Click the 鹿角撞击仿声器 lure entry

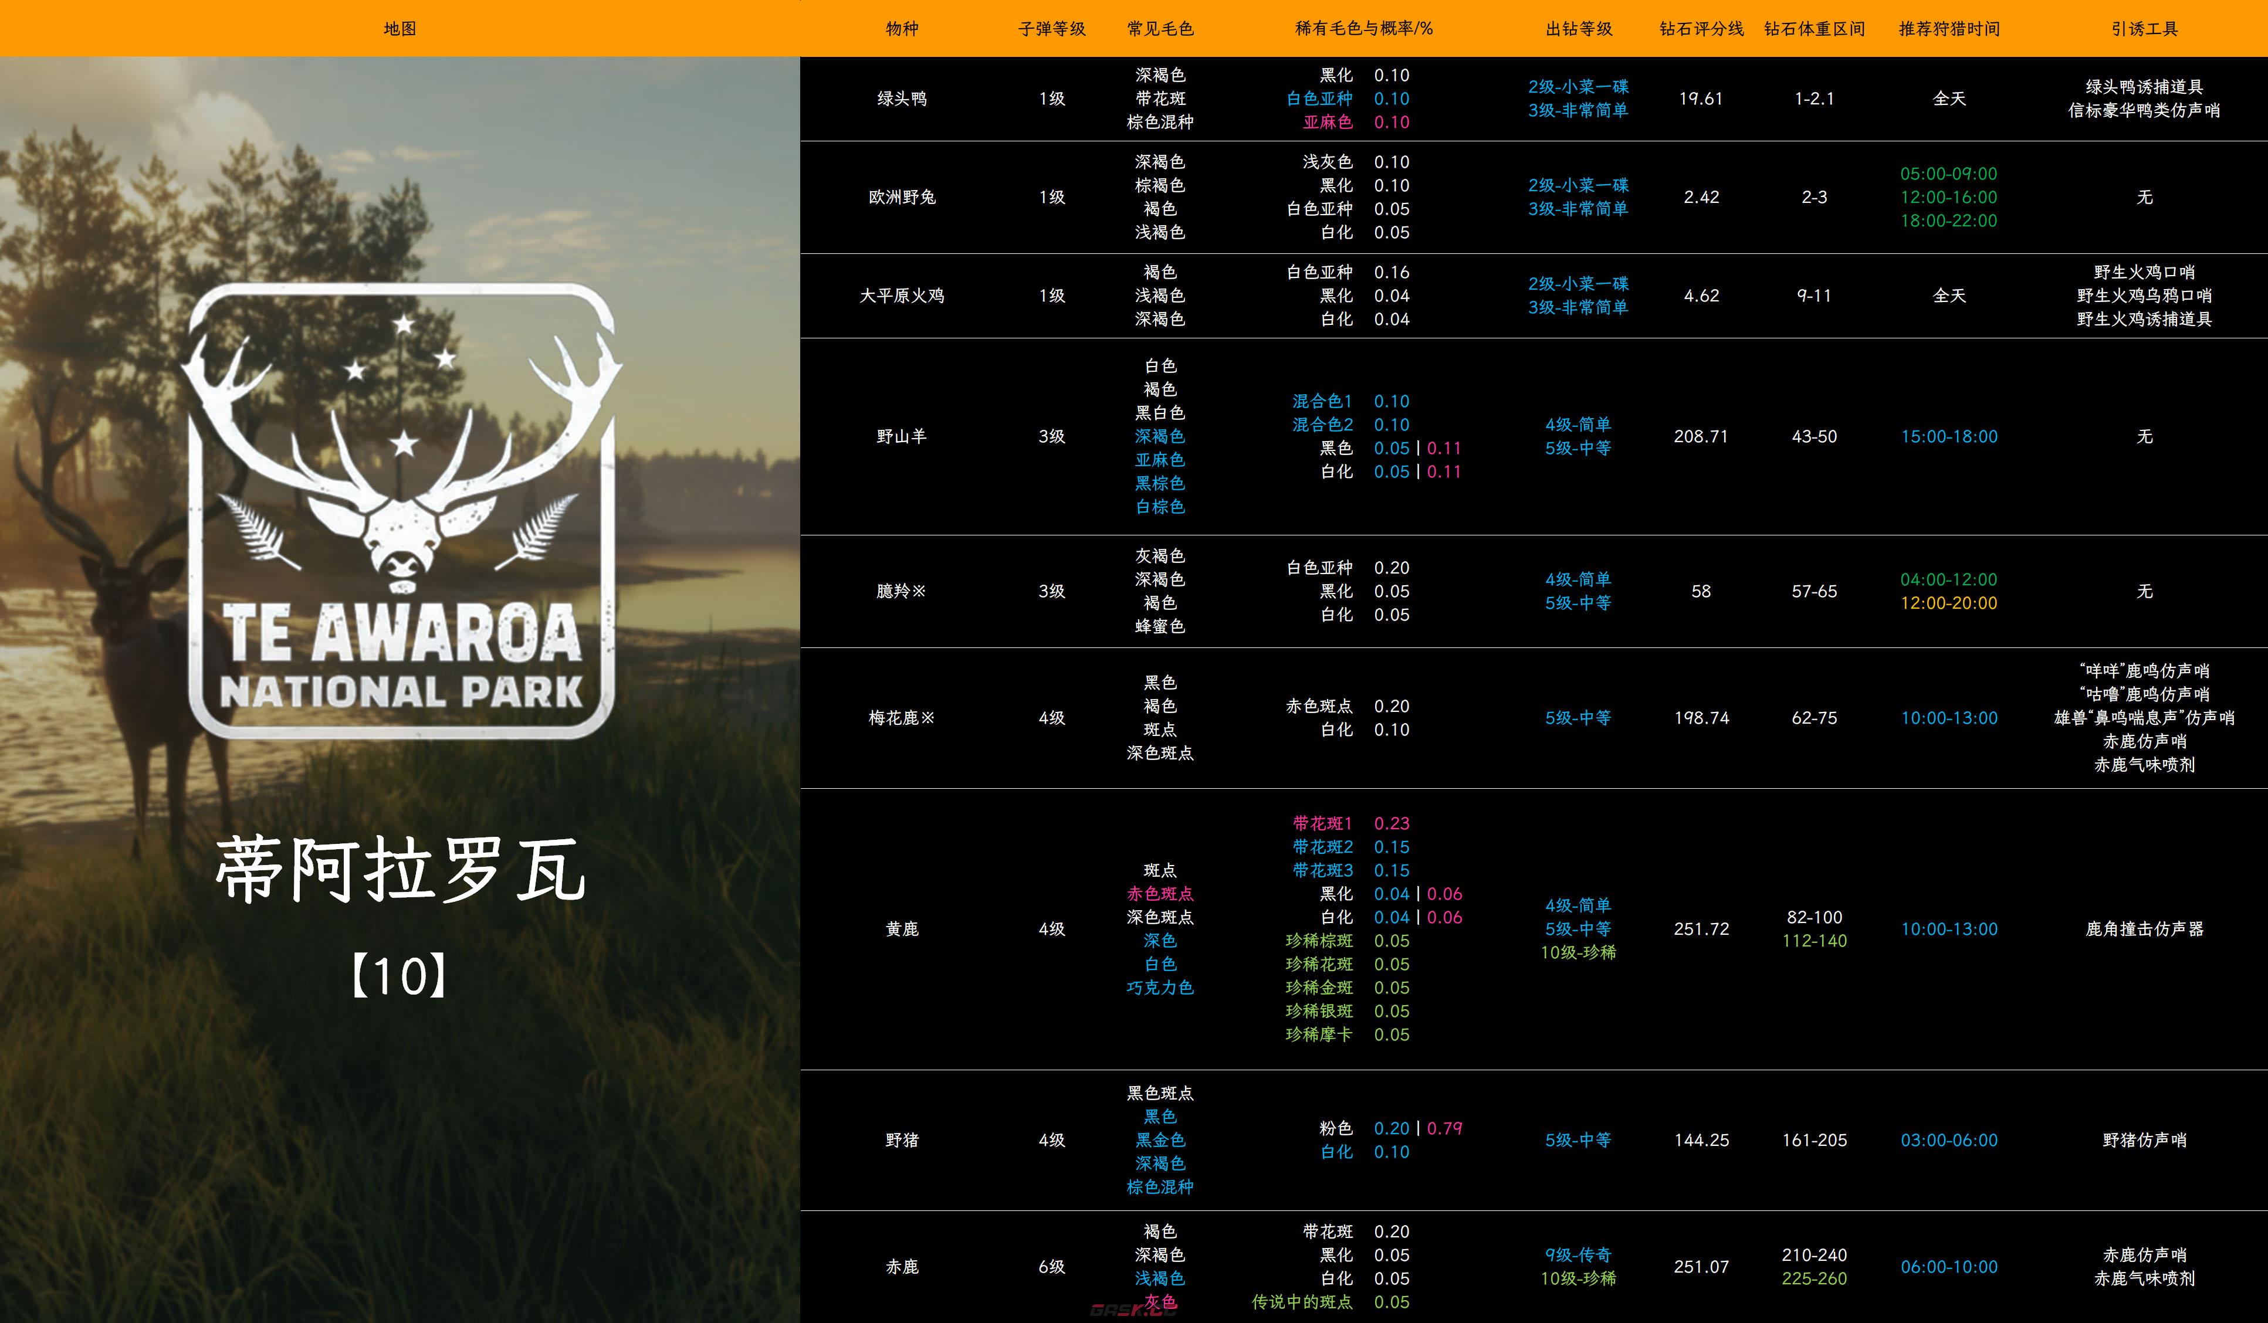tap(2144, 929)
